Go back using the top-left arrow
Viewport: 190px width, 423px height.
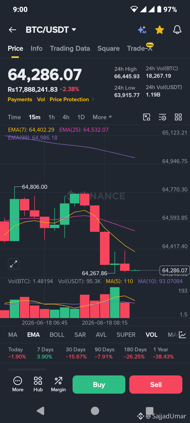pos(12,30)
